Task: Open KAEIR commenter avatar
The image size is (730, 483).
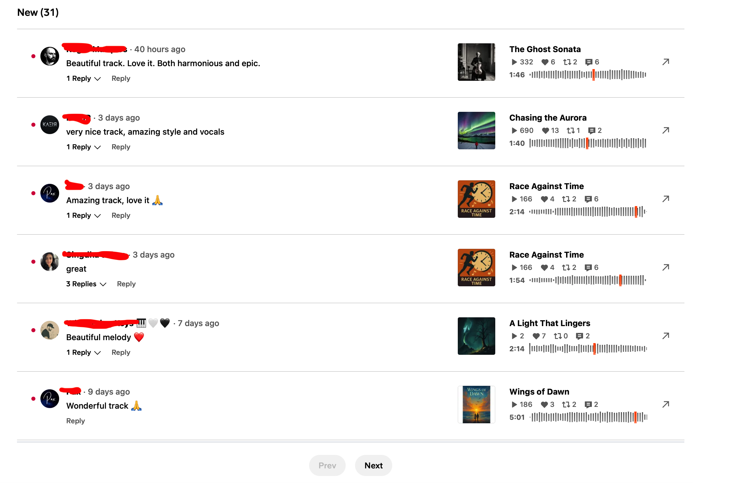Action: [x=49, y=124]
